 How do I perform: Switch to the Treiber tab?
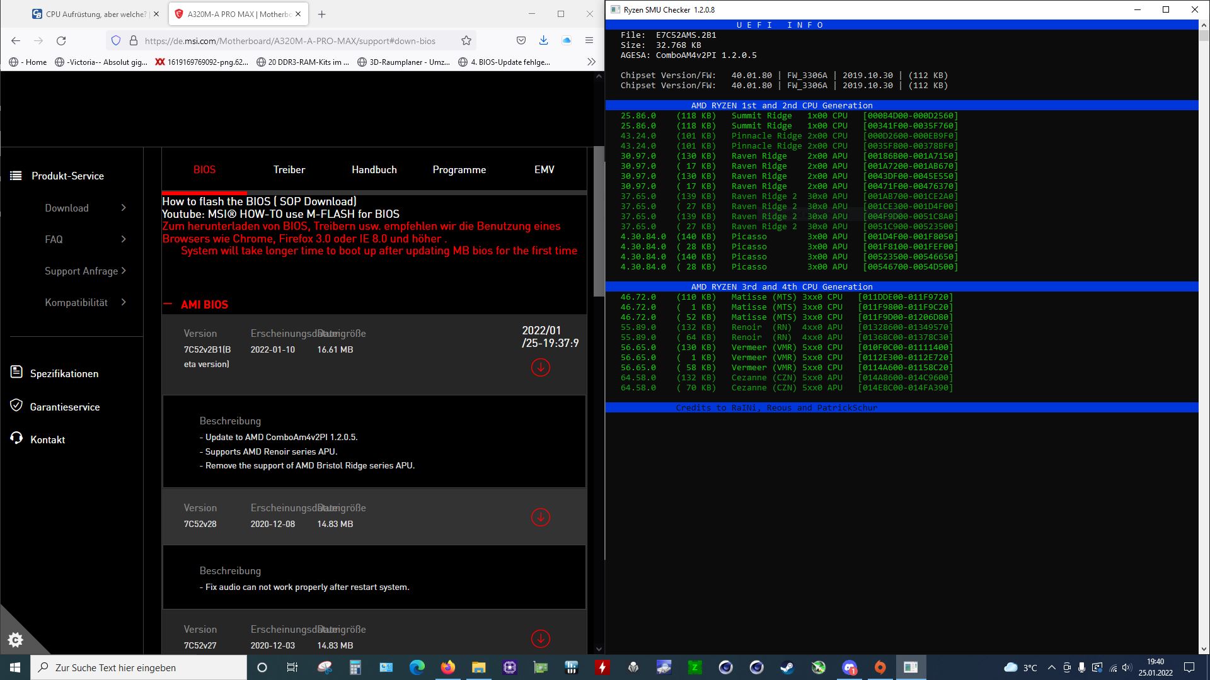point(289,170)
